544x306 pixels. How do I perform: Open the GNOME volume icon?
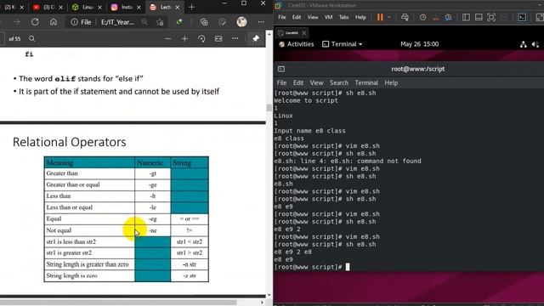(x=535, y=44)
